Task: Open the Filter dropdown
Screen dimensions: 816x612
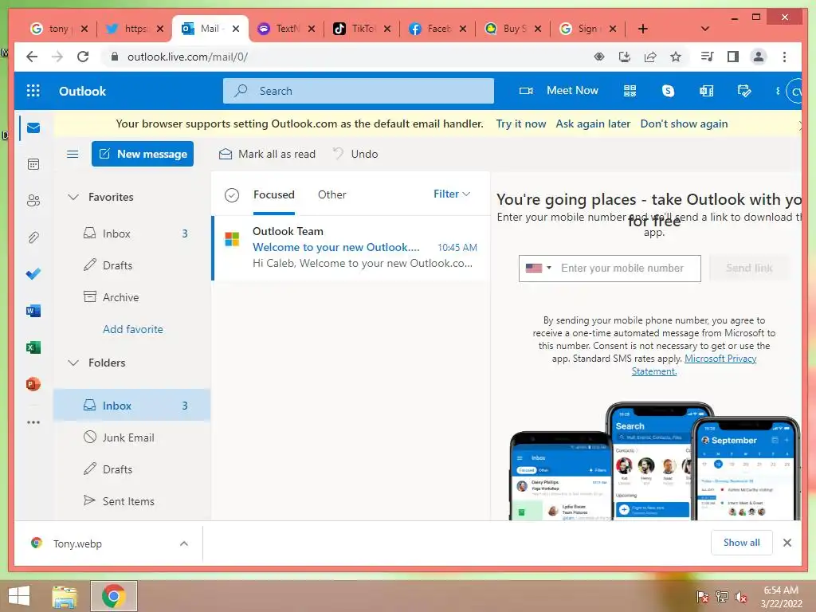Action: (452, 194)
